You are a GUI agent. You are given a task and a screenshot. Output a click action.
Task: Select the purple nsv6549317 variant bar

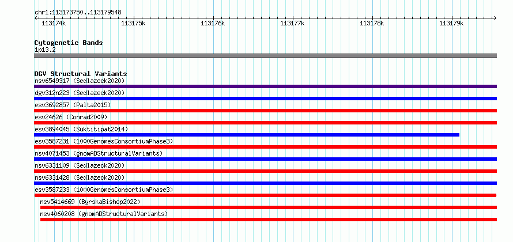point(265,86)
